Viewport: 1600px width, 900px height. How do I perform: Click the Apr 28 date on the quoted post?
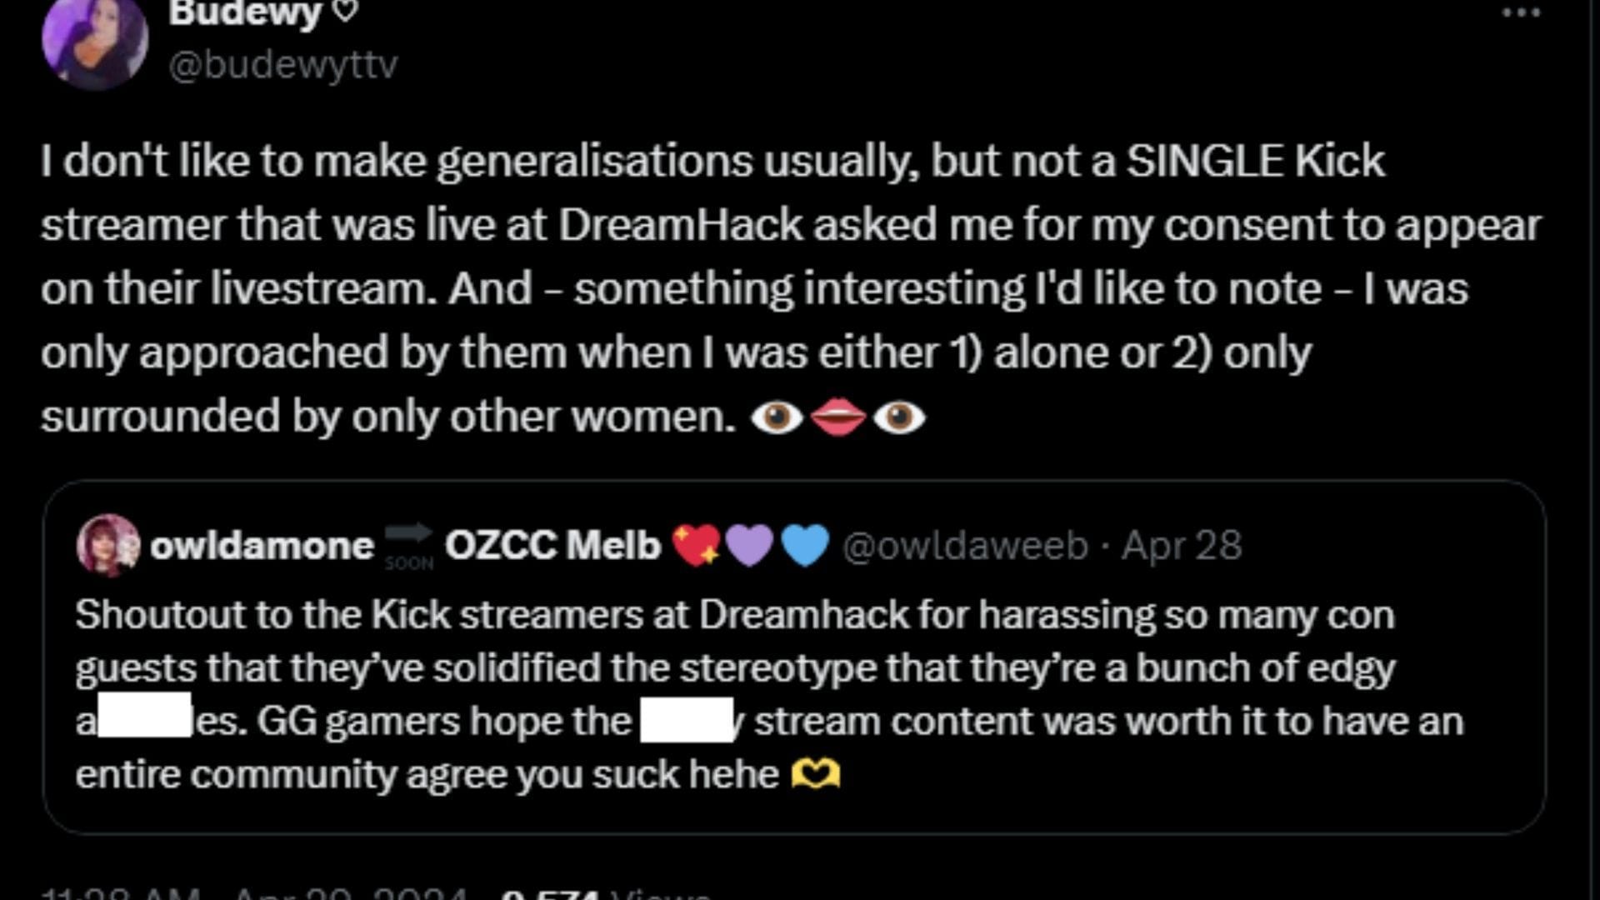pyautogui.click(x=1182, y=546)
